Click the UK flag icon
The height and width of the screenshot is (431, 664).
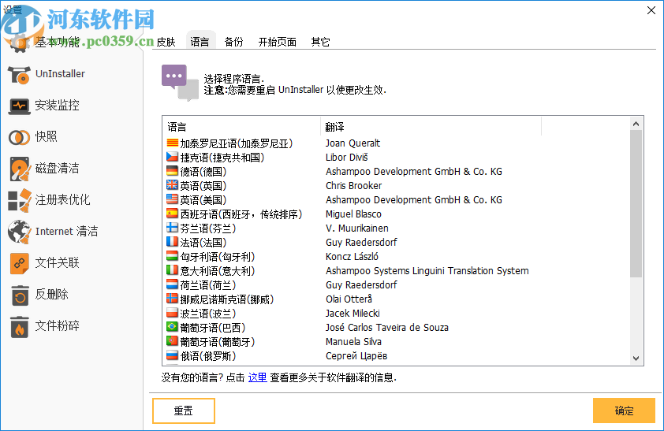pos(172,185)
